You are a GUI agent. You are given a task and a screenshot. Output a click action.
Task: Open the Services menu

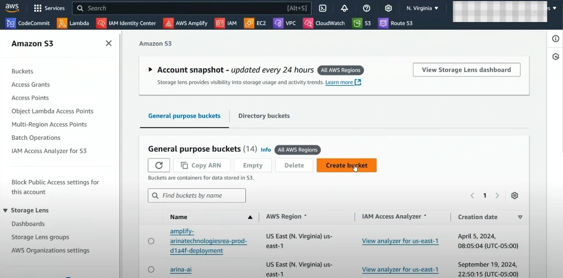[x=49, y=8]
